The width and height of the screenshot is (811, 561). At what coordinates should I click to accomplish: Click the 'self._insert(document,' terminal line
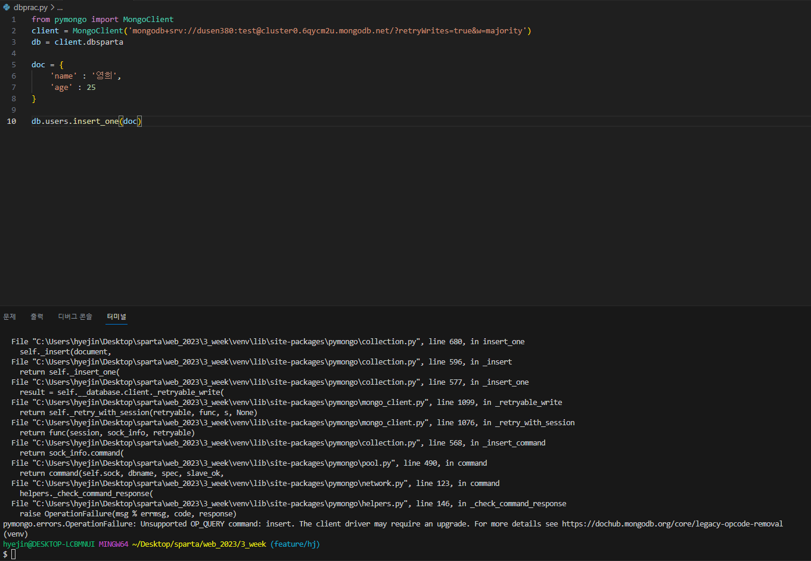tap(66, 352)
